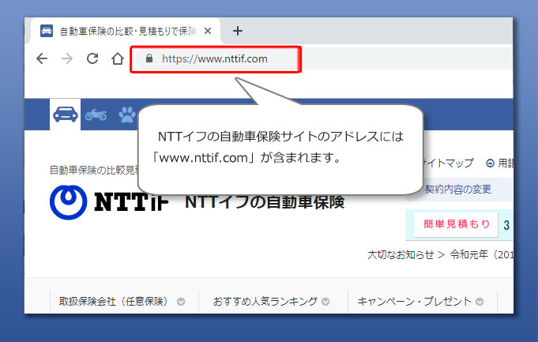Click the browser back arrow
Image resolution: width=538 pixels, height=342 pixels.
point(42,58)
